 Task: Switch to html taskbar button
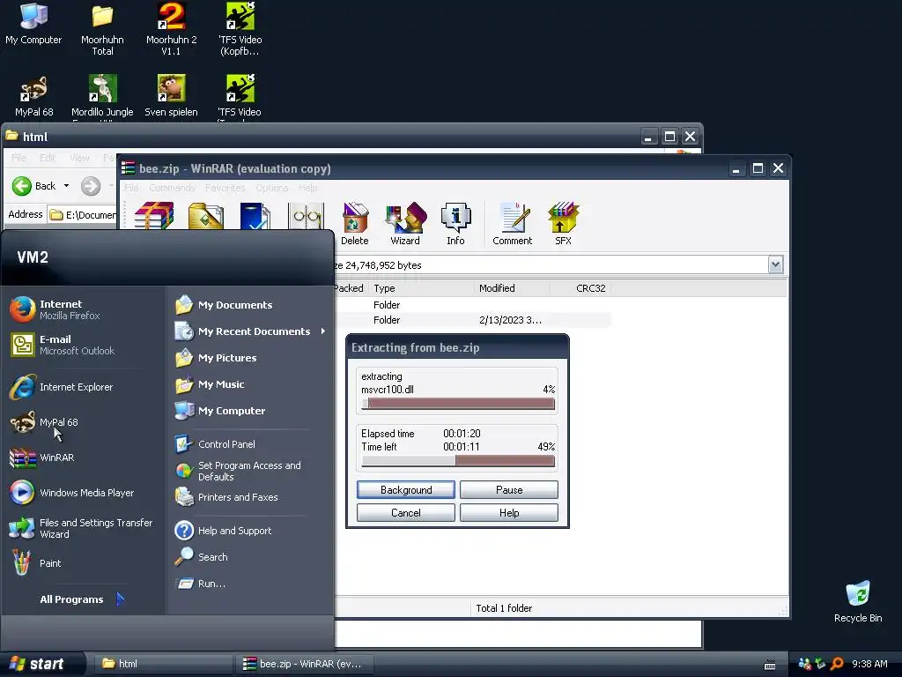[161, 664]
